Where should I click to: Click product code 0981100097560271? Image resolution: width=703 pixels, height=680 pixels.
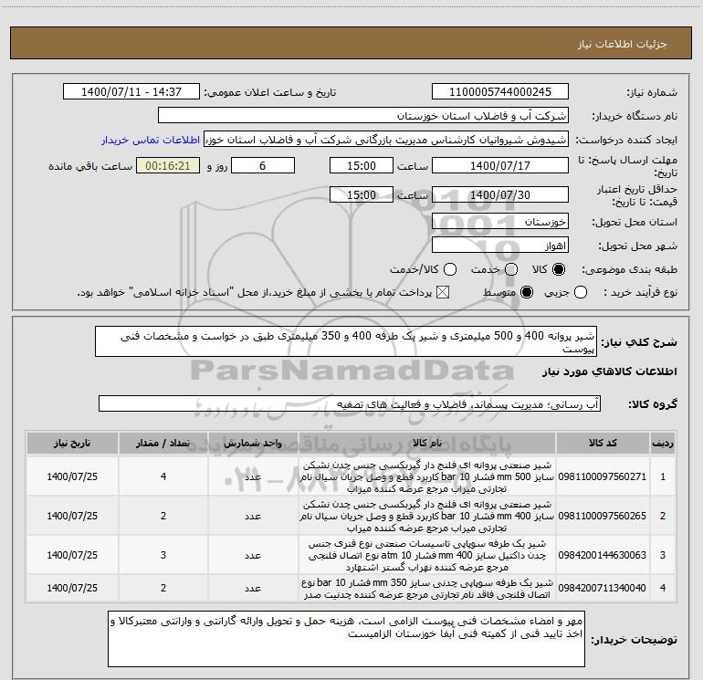click(603, 476)
